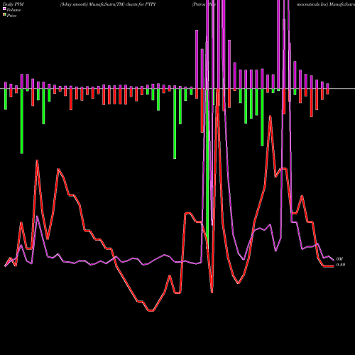Viewport: 355px width, 355px height.
Task: Click the 'Daily PVM' title text
Action: [x=13, y=4]
